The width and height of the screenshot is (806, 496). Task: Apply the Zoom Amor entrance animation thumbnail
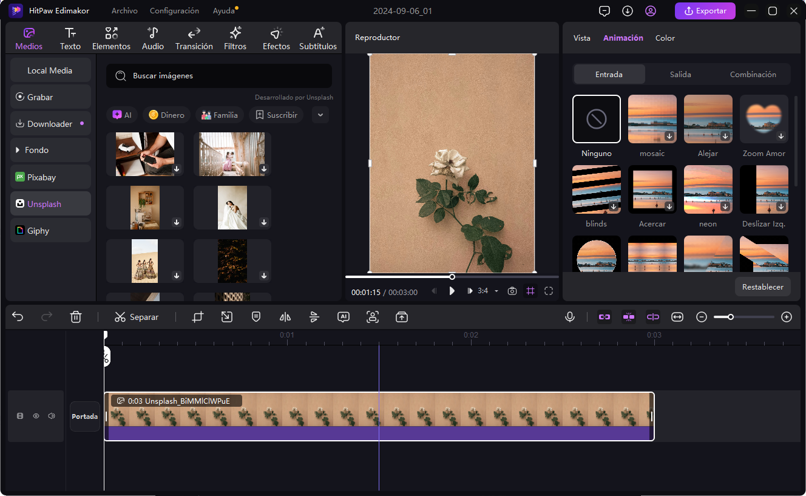[x=764, y=118]
